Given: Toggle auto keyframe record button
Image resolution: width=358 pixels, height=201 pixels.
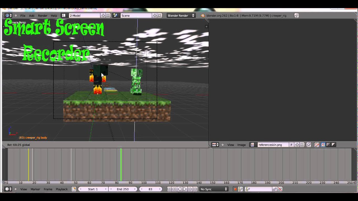Looking at the screenshot, I should click(x=235, y=189).
